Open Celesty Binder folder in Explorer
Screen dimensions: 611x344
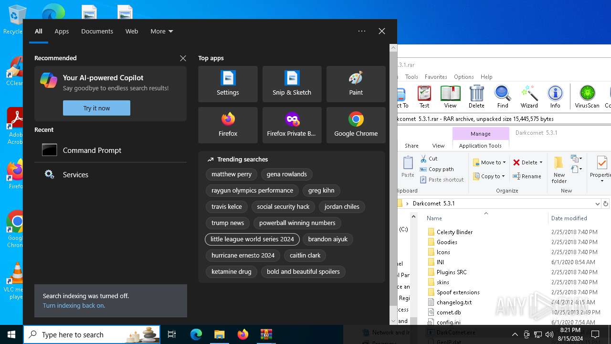(454, 232)
